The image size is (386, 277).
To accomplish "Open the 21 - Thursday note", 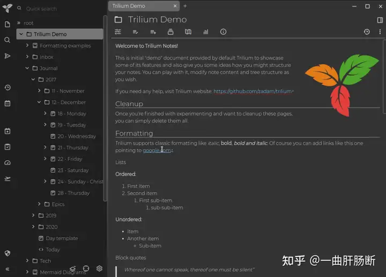I will pyautogui.click(x=72, y=147).
